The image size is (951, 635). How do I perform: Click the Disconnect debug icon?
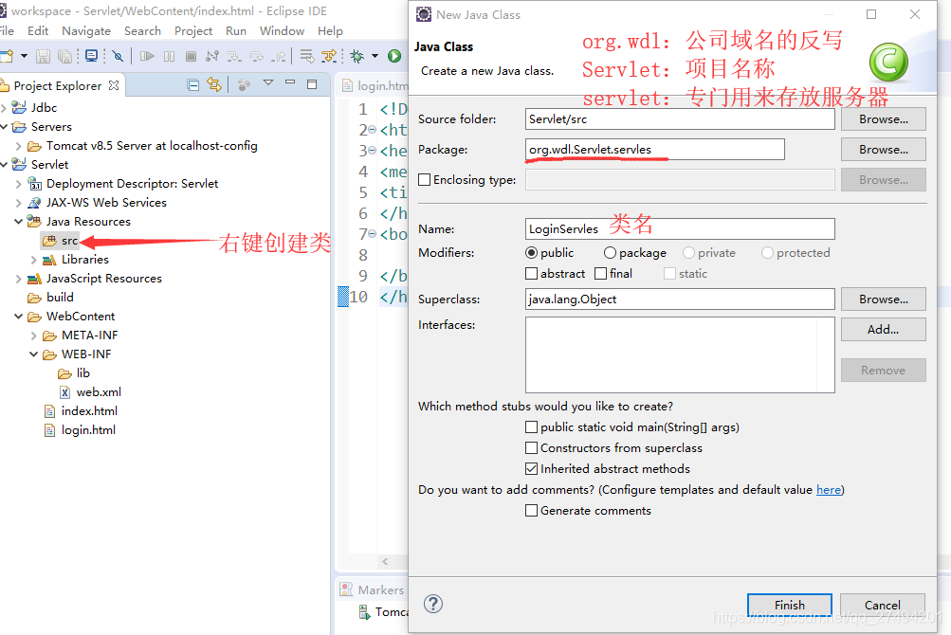(x=212, y=57)
